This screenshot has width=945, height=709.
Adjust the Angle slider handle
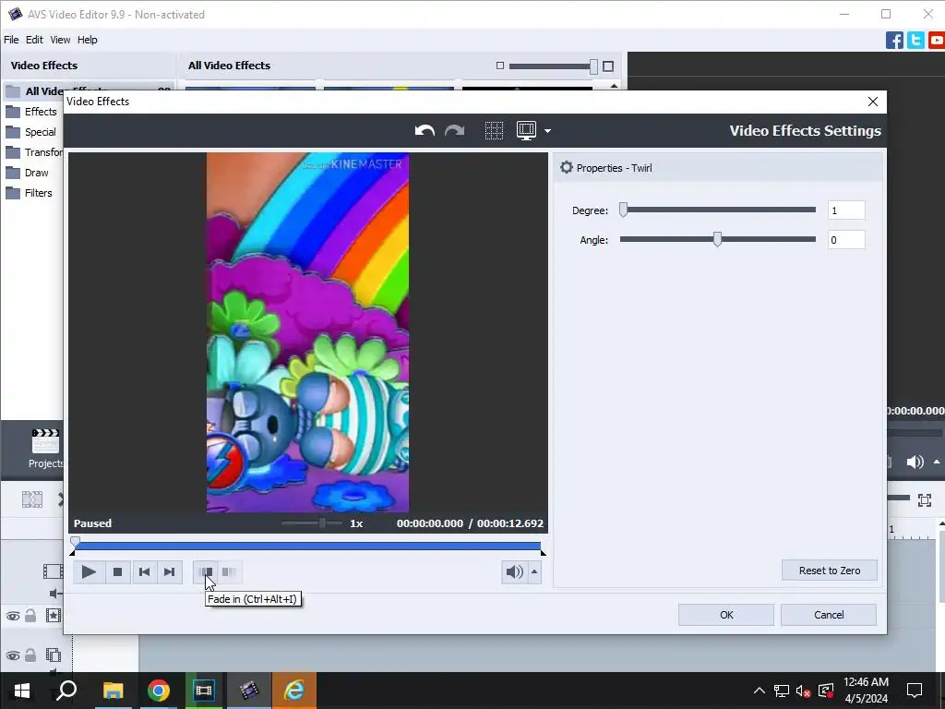tap(717, 239)
